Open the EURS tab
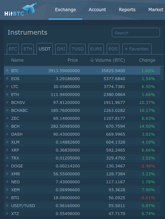 click(96, 49)
